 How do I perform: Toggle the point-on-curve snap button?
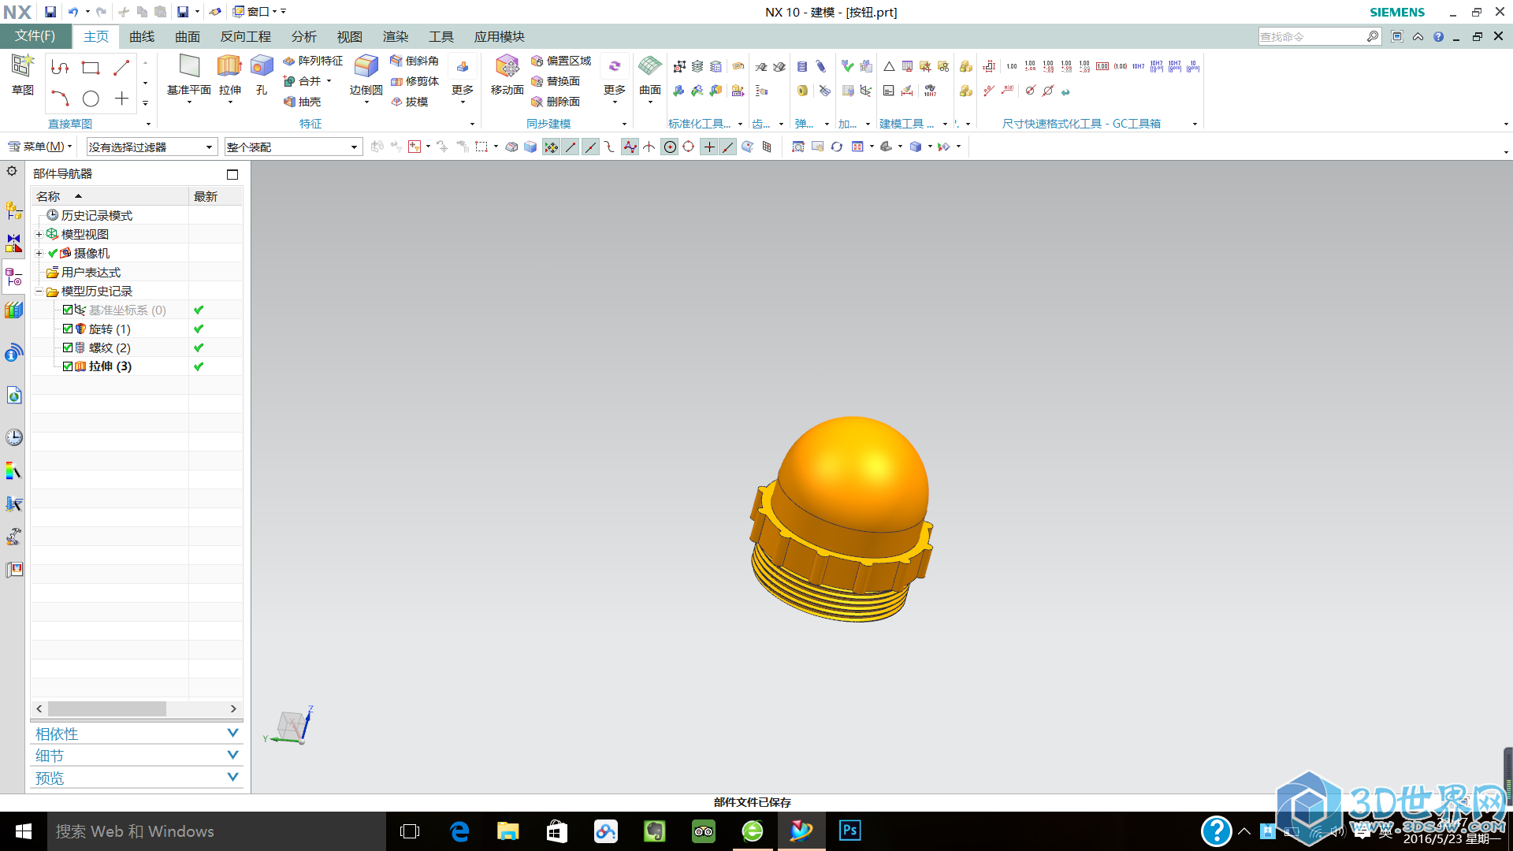[728, 147]
